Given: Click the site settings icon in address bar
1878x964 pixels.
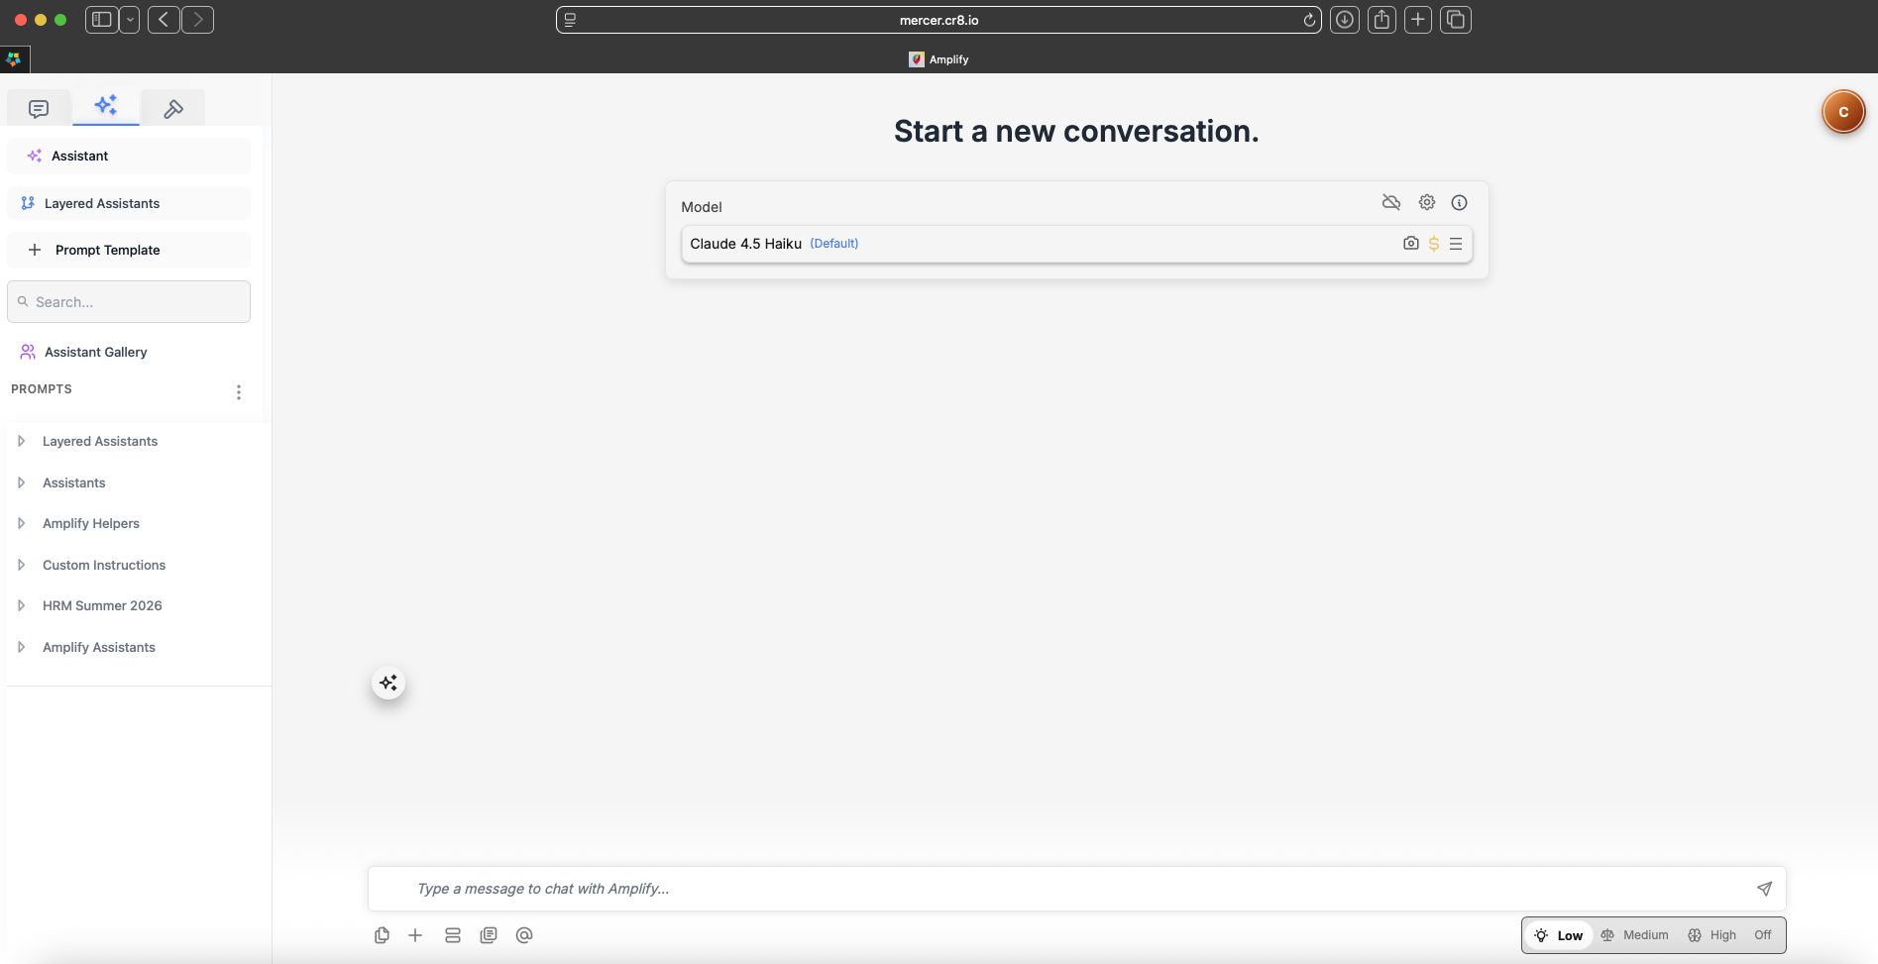Looking at the screenshot, I should (x=570, y=20).
